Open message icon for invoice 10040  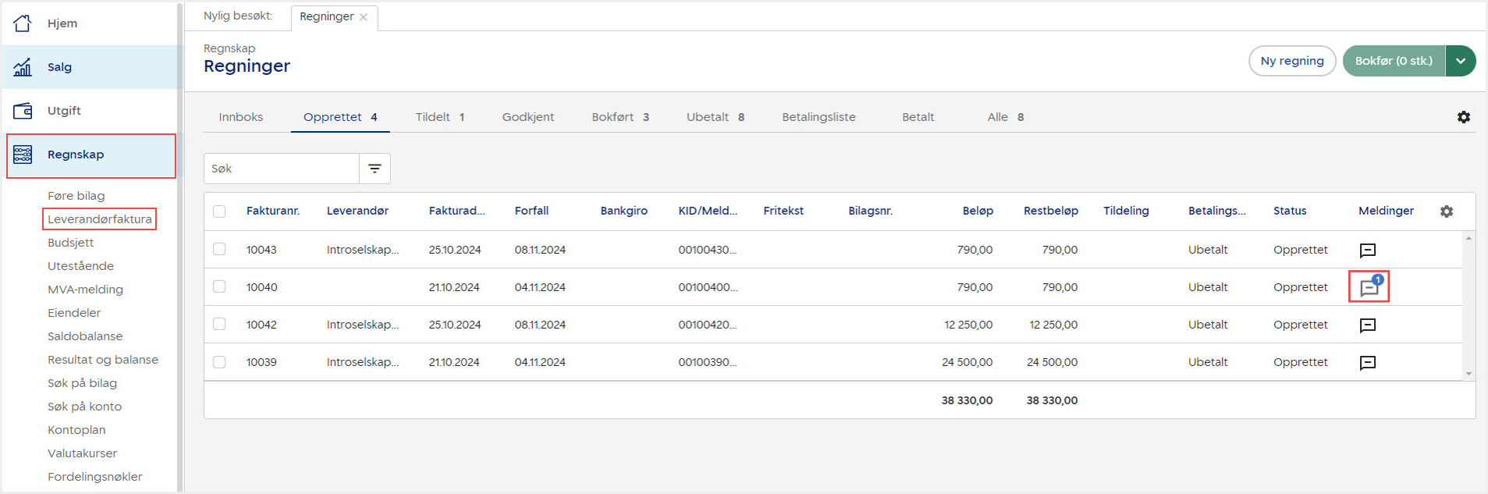[1369, 287]
